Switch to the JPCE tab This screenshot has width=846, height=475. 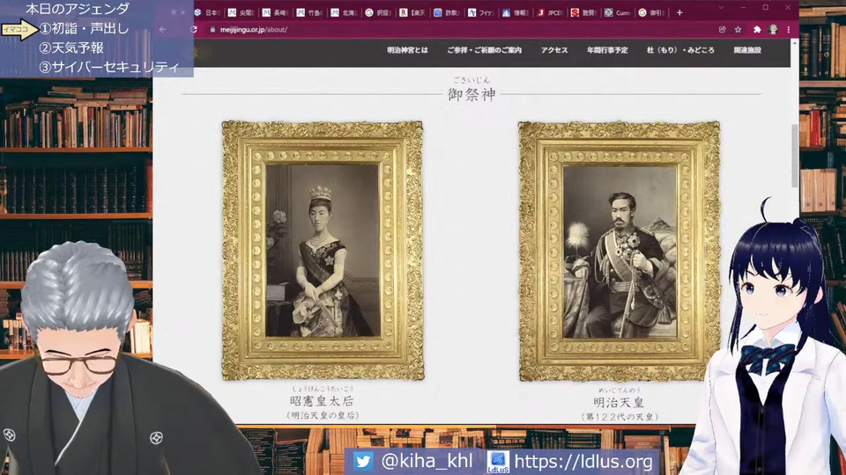549,12
